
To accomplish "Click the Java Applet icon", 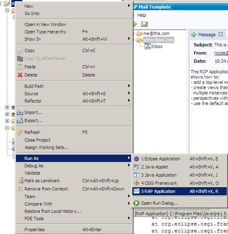I will pos(136,167).
